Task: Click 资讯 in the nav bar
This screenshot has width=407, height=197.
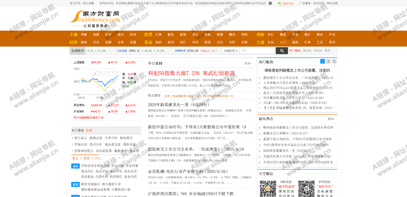Action: click(x=332, y=42)
